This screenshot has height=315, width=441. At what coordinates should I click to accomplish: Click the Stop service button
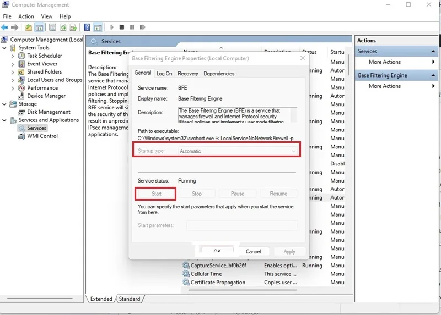click(x=197, y=194)
